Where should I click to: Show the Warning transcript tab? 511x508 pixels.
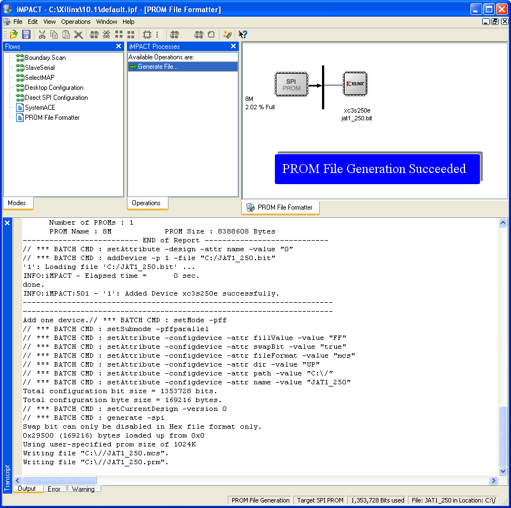pyautogui.click(x=84, y=489)
